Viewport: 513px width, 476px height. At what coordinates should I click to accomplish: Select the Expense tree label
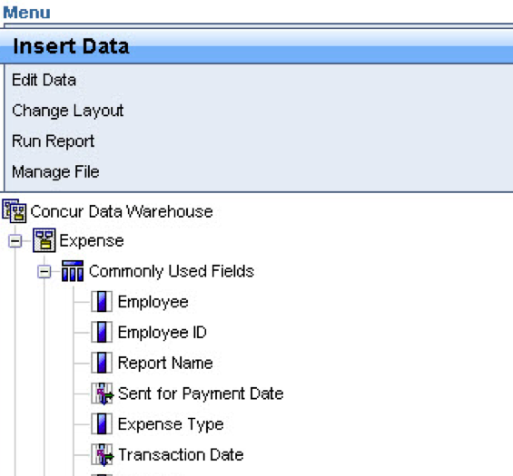pyautogui.click(x=92, y=241)
